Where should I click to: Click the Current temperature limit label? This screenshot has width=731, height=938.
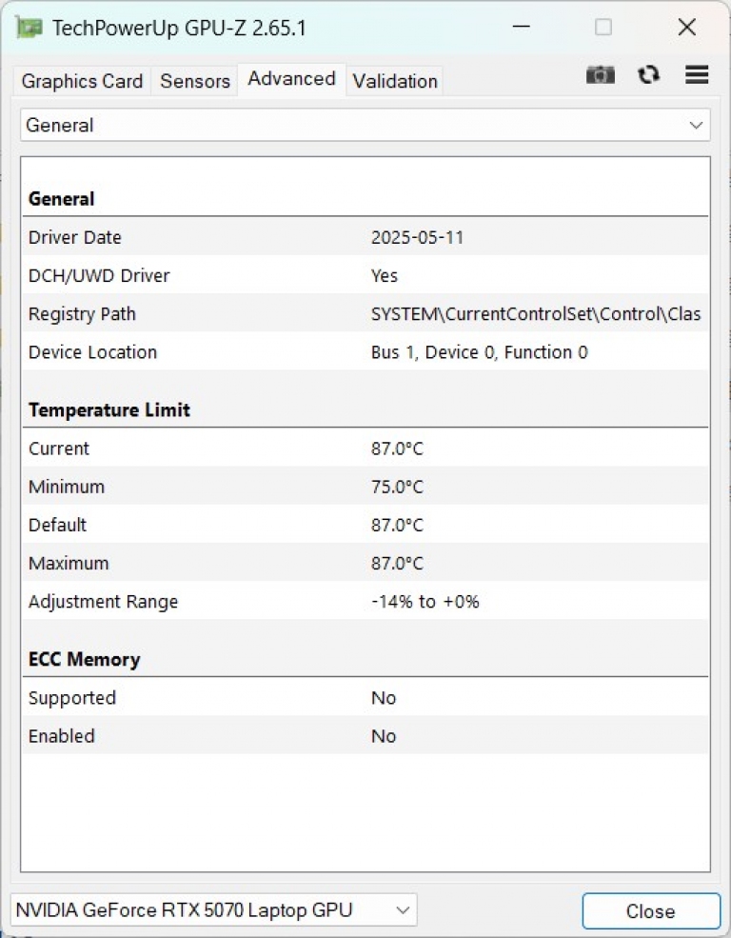(59, 449)
